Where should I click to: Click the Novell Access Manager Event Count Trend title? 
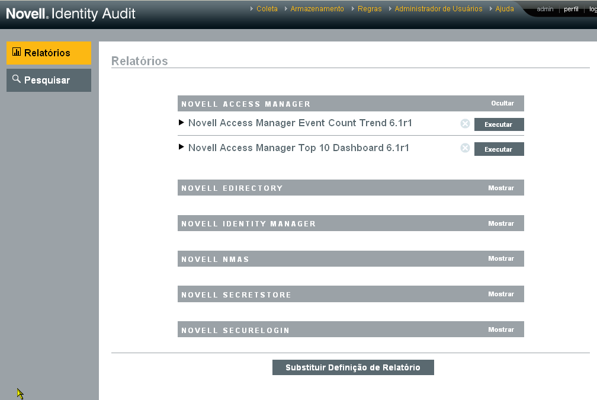tap(300, 123)
